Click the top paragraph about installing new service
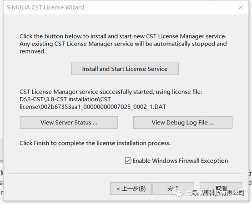Viewport: 252px width, 204px height. (x=123, y=44)
